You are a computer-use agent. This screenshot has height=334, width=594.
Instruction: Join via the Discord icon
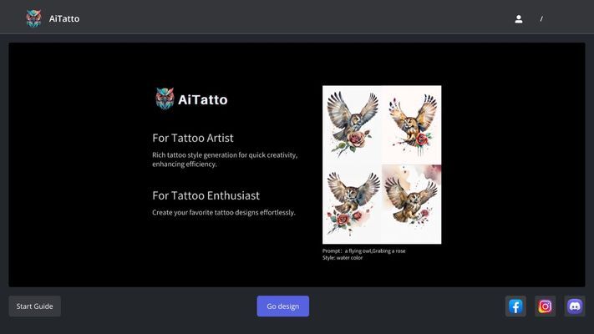[x=575, y=306]
